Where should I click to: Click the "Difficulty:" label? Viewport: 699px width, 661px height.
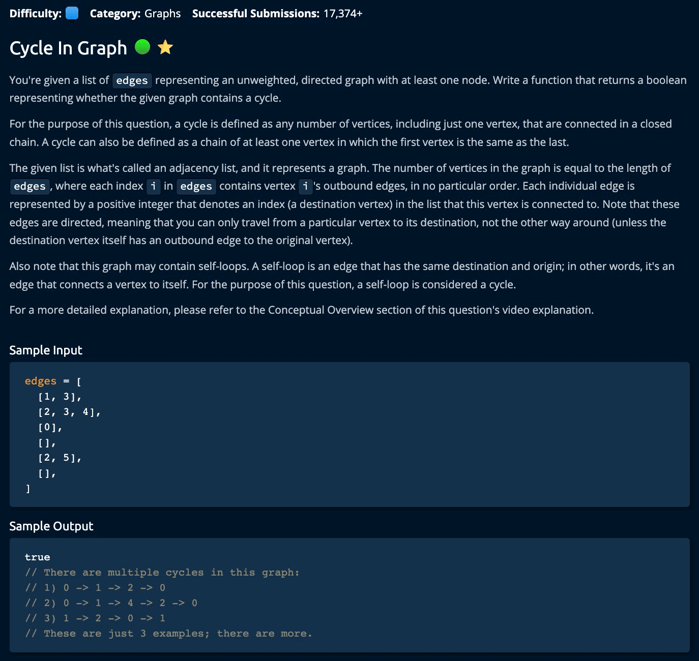pos(36,14)
